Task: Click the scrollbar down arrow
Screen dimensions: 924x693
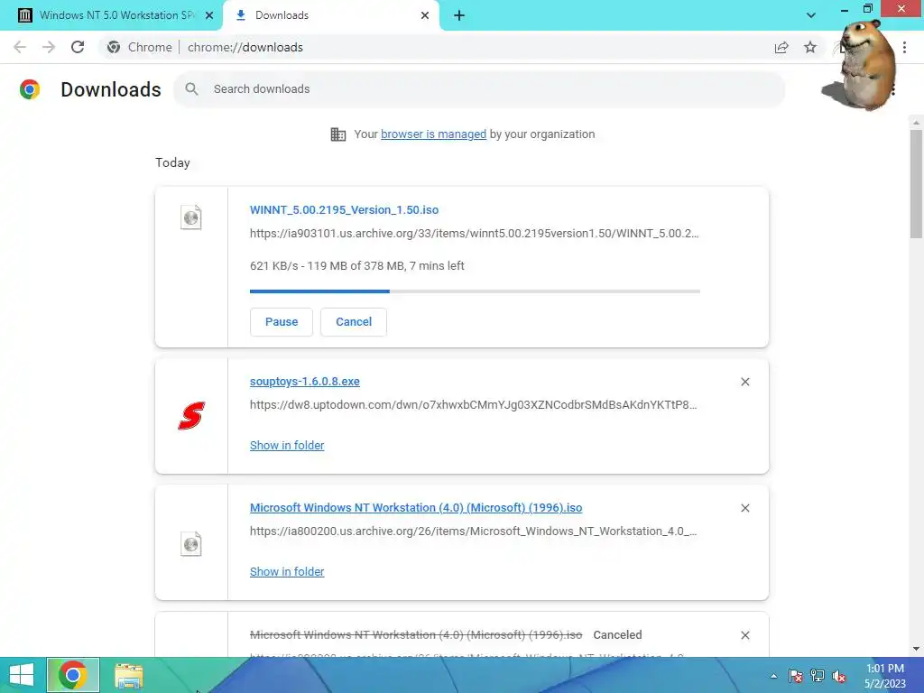Action: (x=916, y=649)
